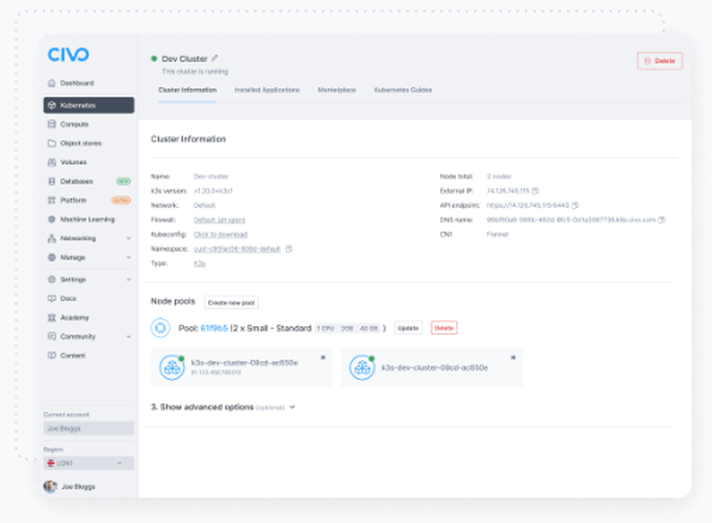This screenshot has height=523, width=712.
Task: Click the Academy sidebar icon
Action: pos(52,317)
